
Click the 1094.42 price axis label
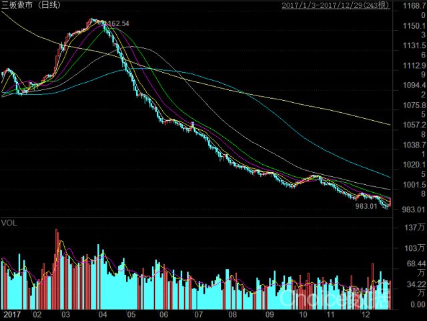coord(414,90)
